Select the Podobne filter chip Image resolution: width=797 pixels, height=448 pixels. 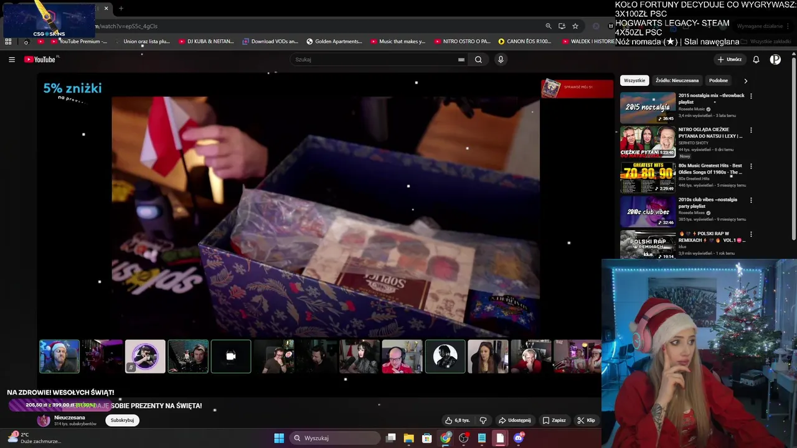[x=718, y=80]
